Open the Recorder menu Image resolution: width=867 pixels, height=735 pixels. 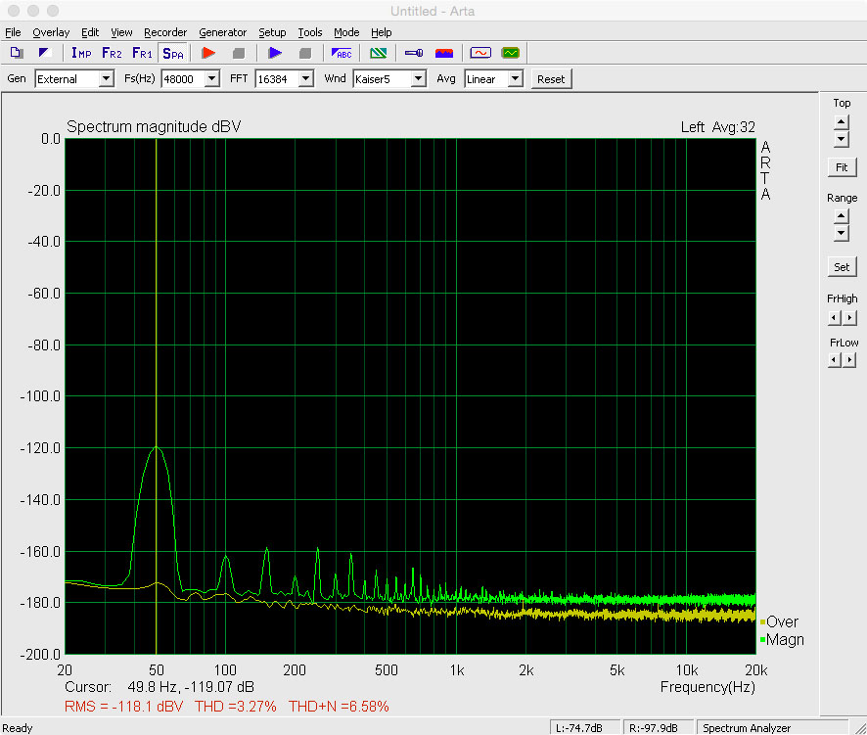click(165, 32)
